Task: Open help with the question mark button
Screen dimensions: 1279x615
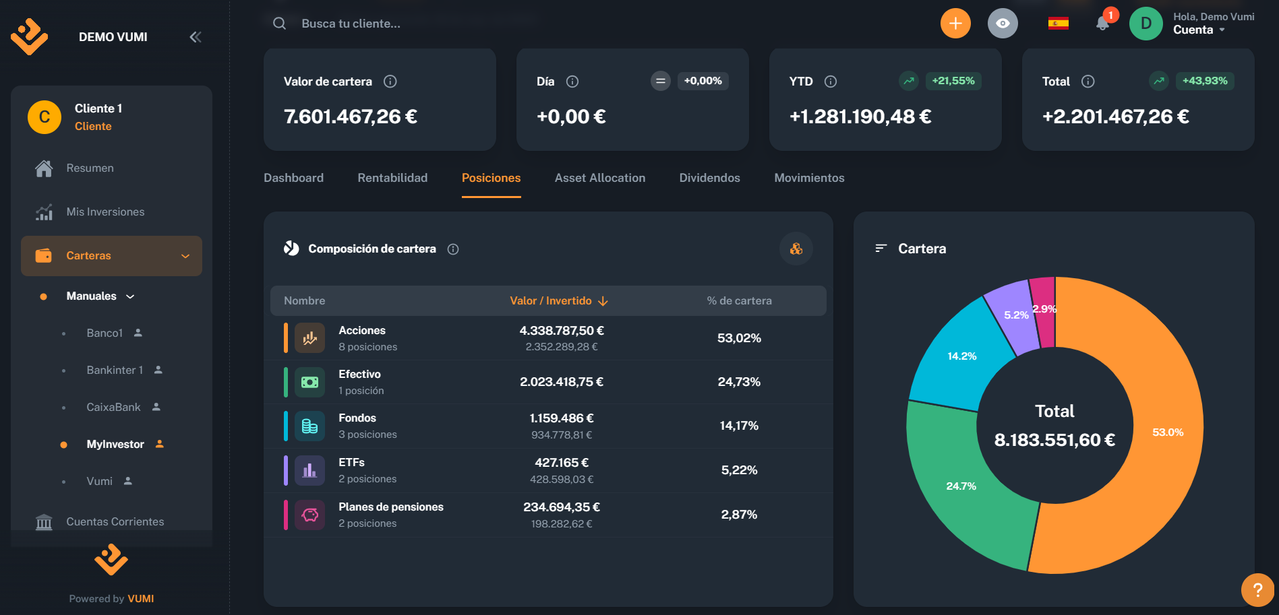Action: 1257,589
